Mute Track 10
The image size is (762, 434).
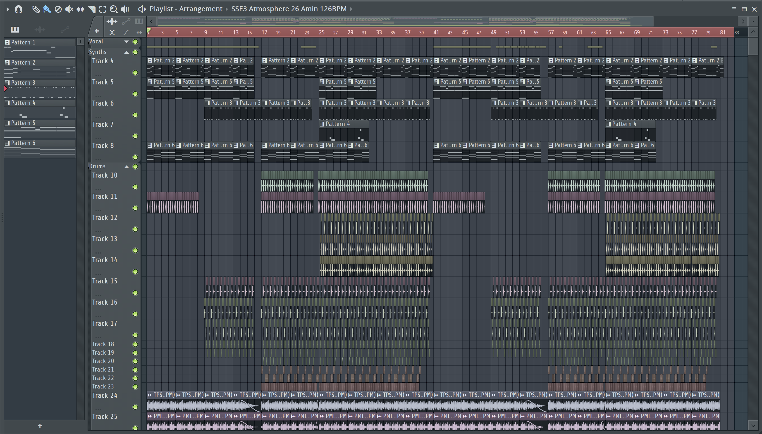pyautogui.click(x=135, y=187)
